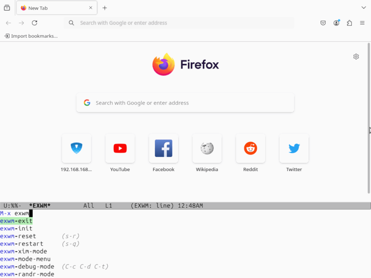Open the Save to Pocket icon
Viewport: 371px width, 278px height.
[x=323, y=23]
